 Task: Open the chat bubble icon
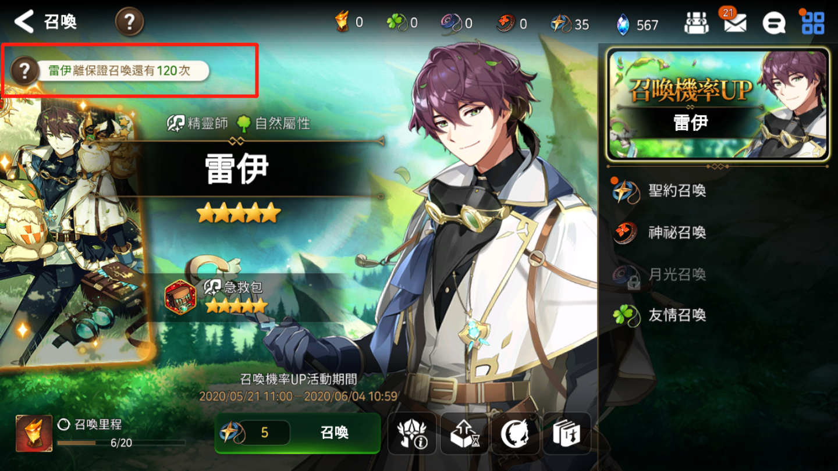coord(774,23)
